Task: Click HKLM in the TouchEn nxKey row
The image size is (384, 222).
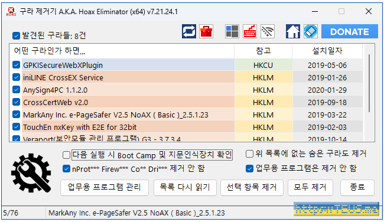Action: coord(263,128)
